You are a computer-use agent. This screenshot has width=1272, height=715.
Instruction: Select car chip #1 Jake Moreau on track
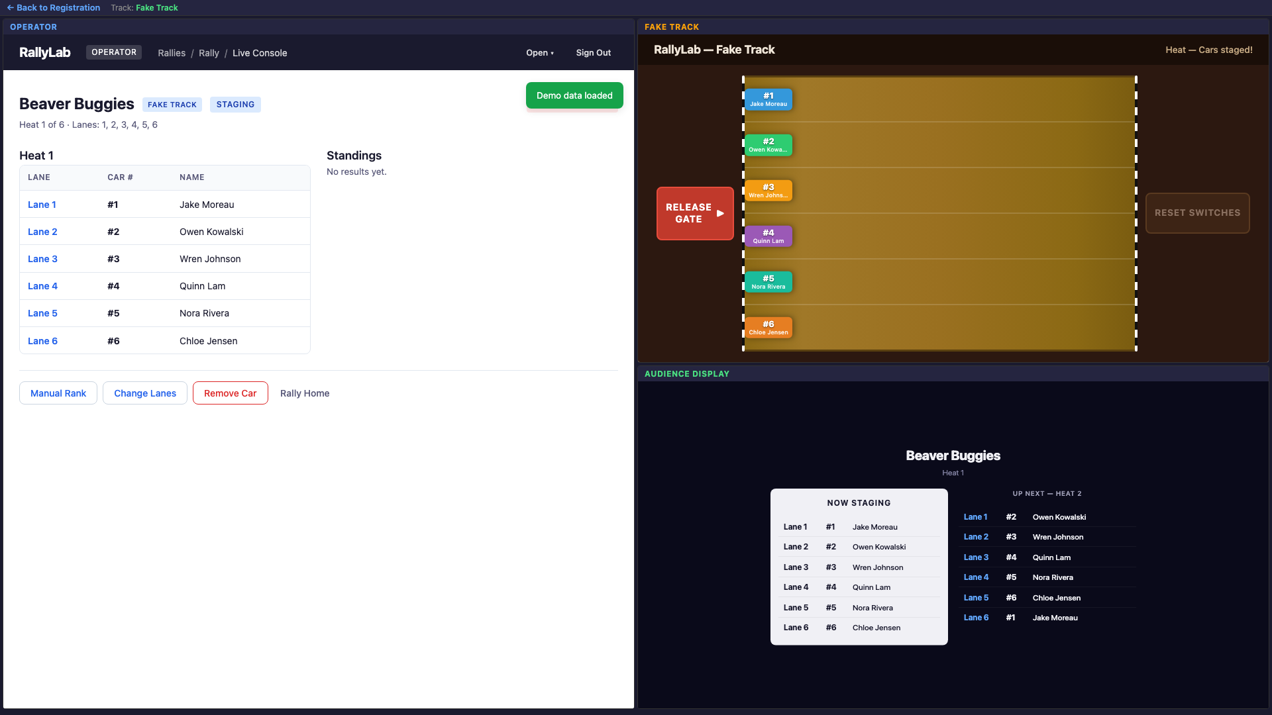[x=768, y=99]
